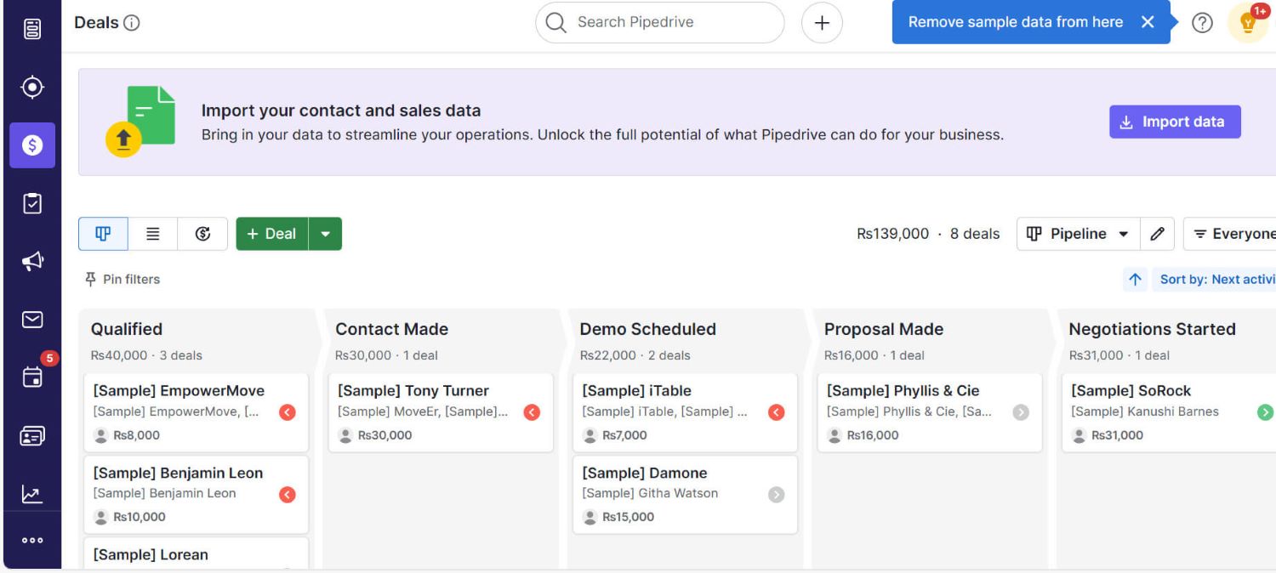Open the [Sample] iTable deal
Viewport: 1276px width, 573px height.
[685, 412]
